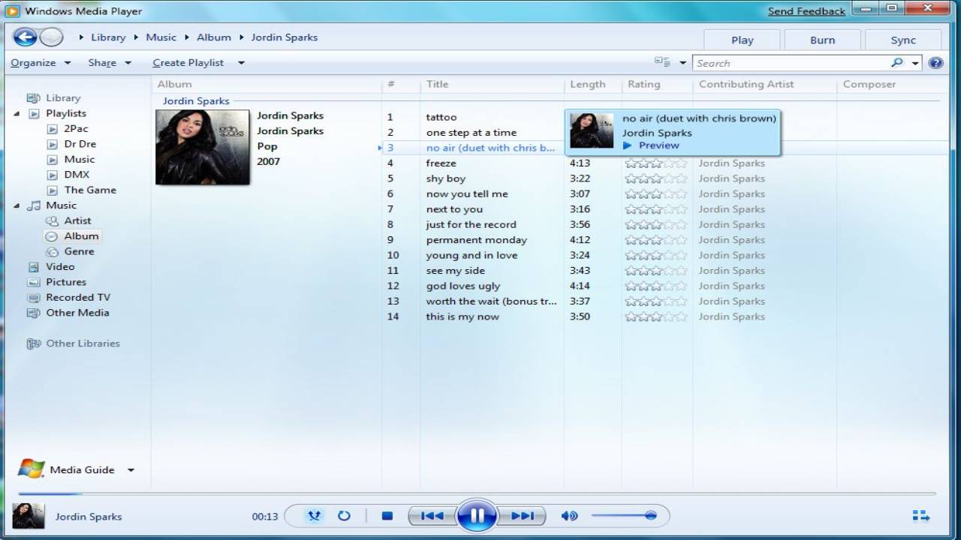Open the view options dropdown arrow
Viewport: 961px width, 540px height.
[682, 63]
